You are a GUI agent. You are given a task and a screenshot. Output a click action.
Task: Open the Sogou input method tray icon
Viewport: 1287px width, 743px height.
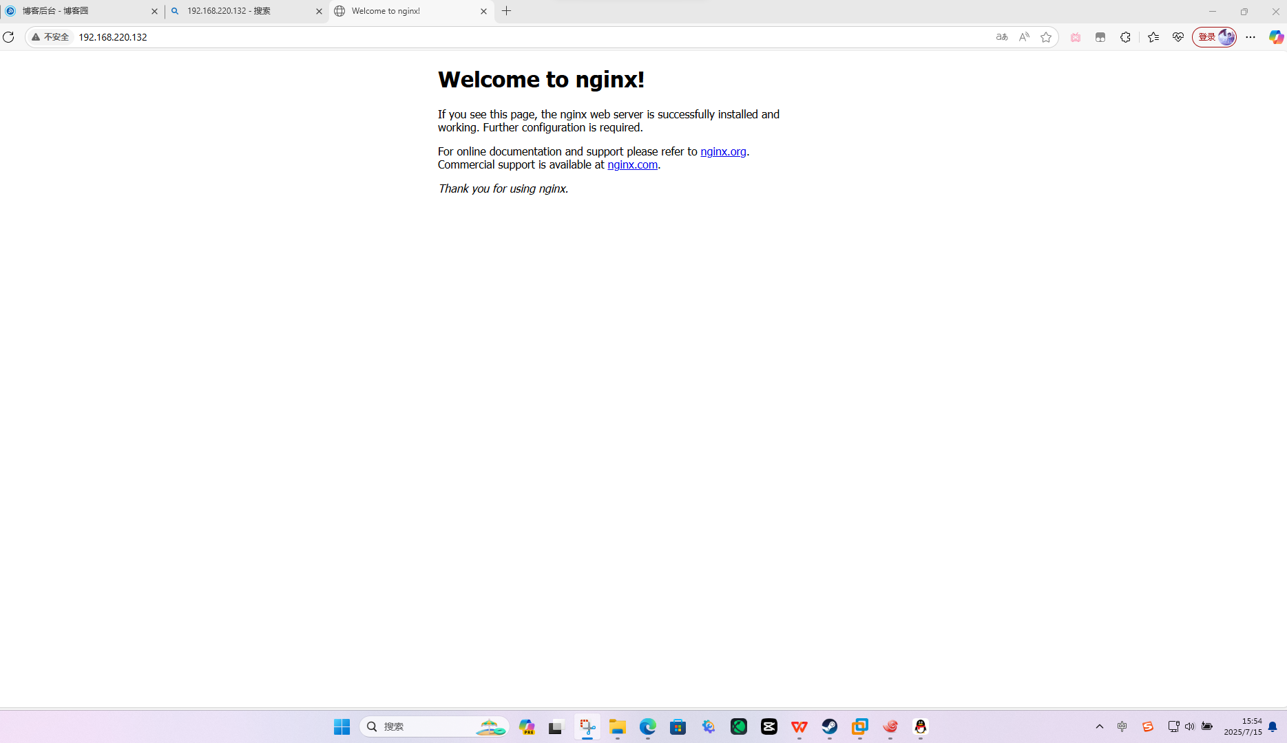1147,726
